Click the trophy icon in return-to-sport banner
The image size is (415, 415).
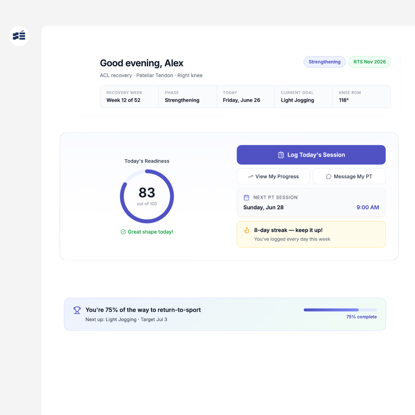(x=77, y=310)
